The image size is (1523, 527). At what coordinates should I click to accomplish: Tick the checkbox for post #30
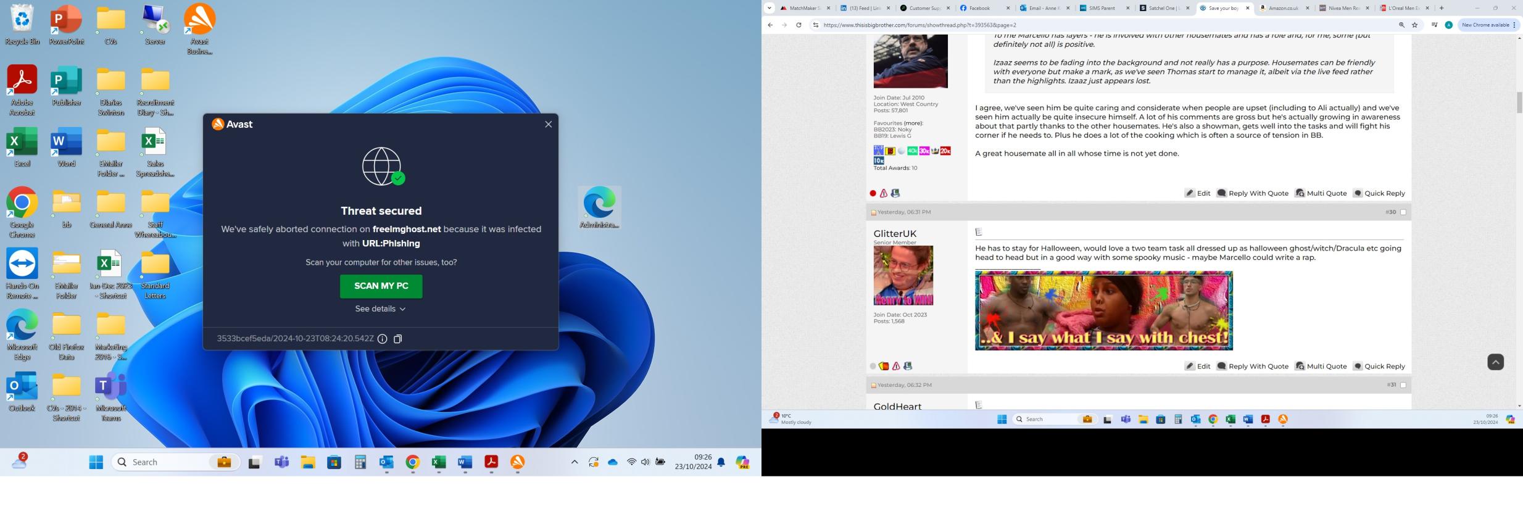click(x=1403, y=212)
